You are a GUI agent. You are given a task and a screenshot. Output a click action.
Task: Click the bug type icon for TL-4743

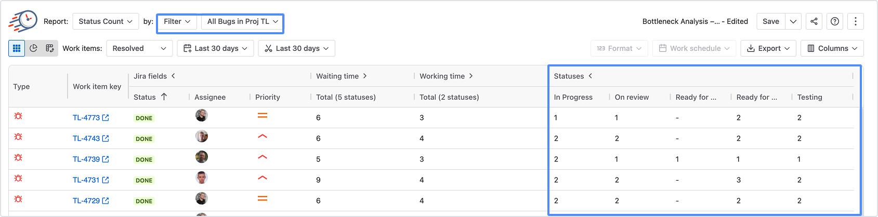pos(18,137)
